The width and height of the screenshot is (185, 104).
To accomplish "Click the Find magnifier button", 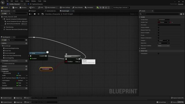I will 40,8.
